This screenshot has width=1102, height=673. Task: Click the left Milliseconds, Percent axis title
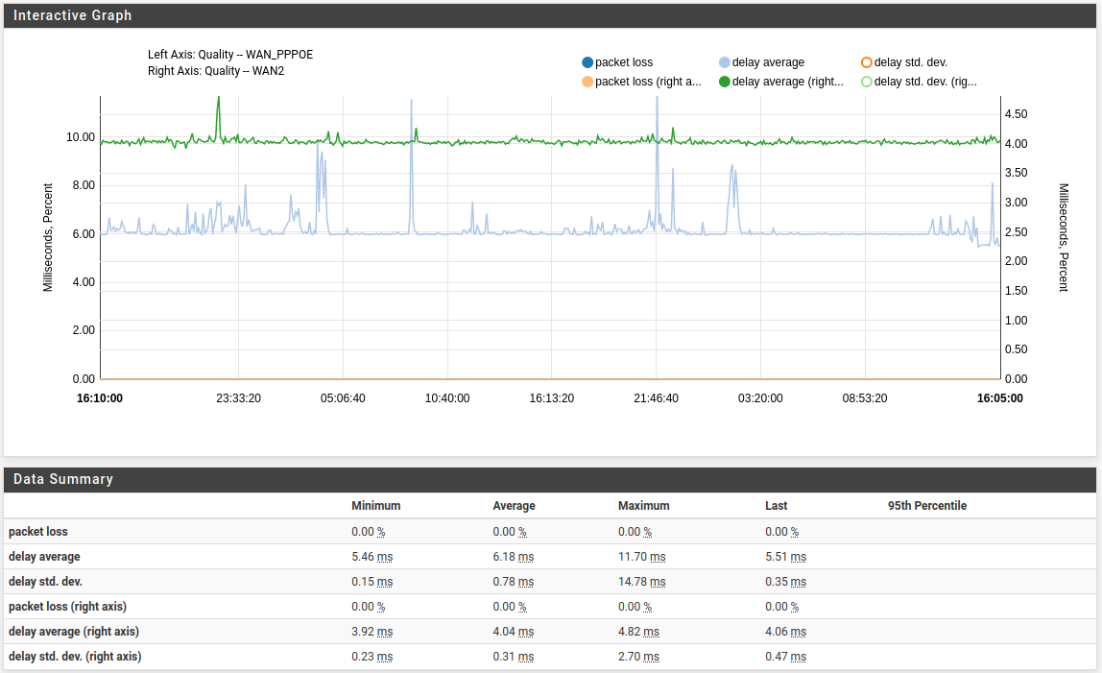(48, 237)
